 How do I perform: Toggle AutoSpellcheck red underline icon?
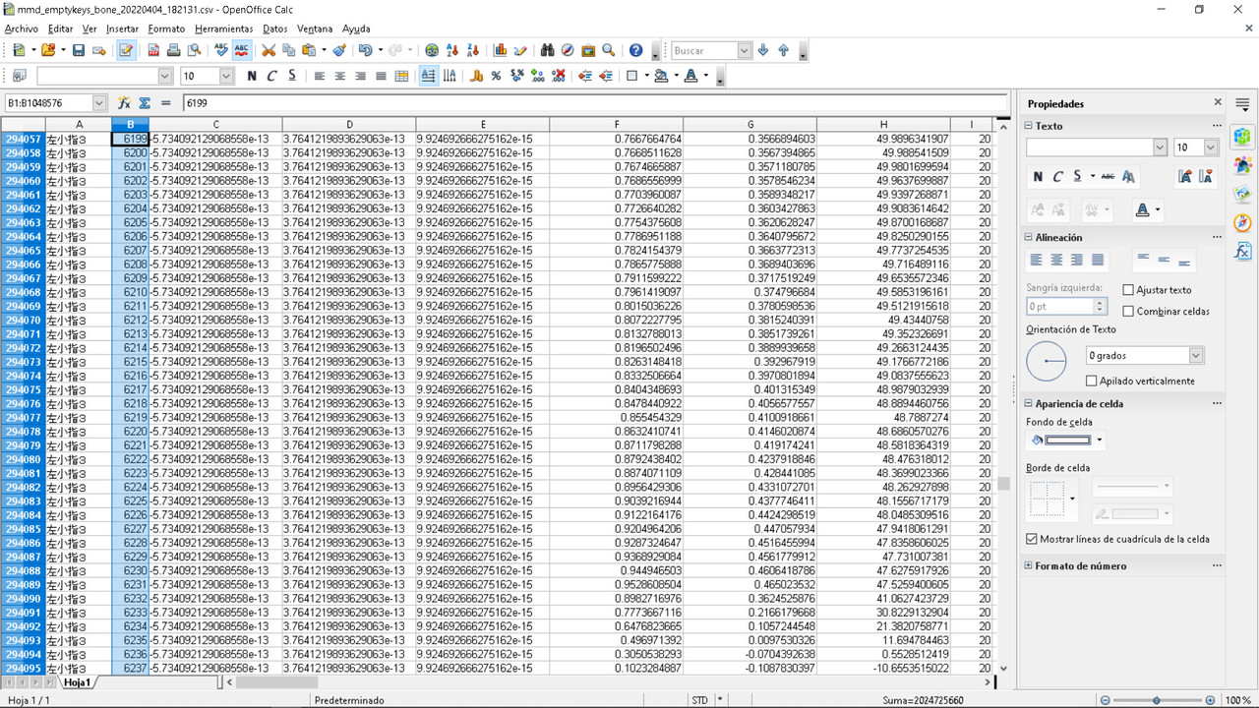coord(241,50)
